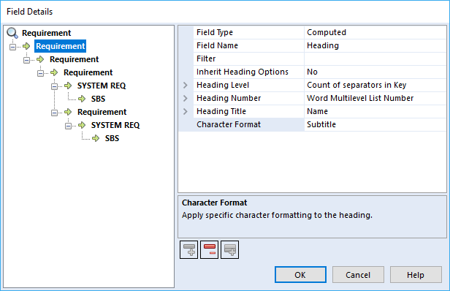Viewport: 450px width, 291px height.
Task: Expand the Heading Title property
Action: point(186,111)
